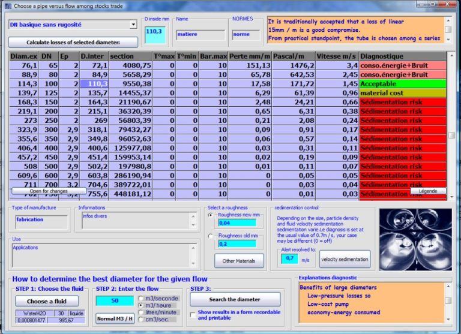Click the Vitesse value 0,66
461x334 pixels.
point(337,102)
